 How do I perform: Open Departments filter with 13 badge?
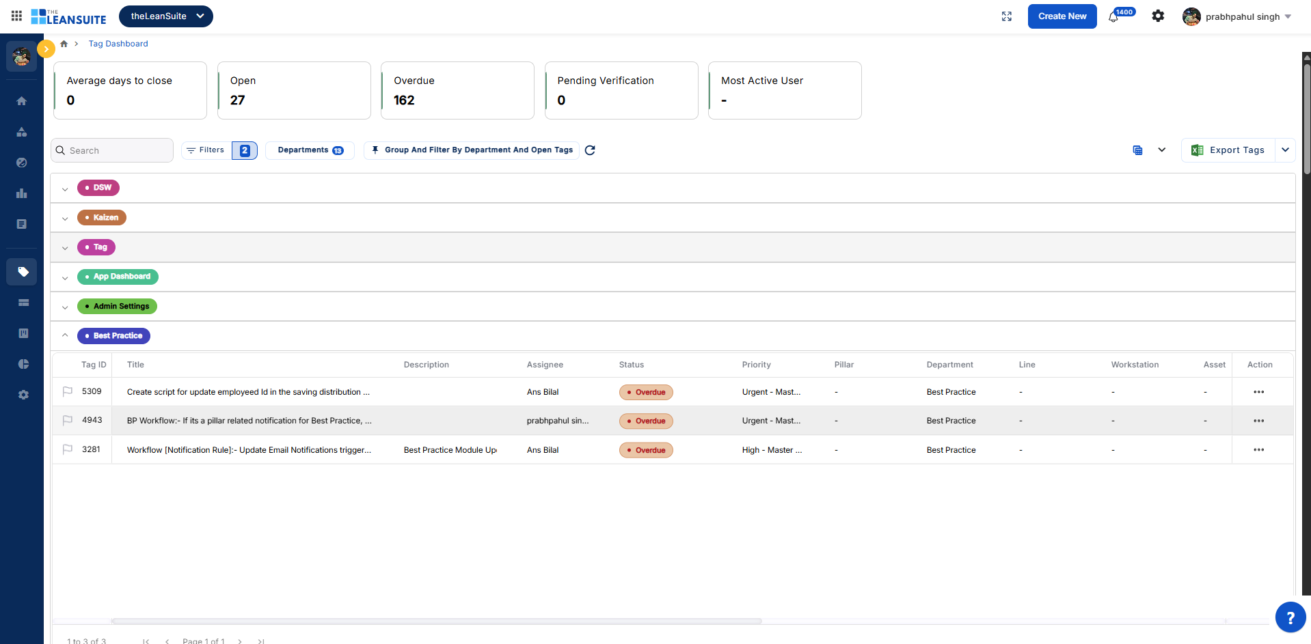point(310,150)
